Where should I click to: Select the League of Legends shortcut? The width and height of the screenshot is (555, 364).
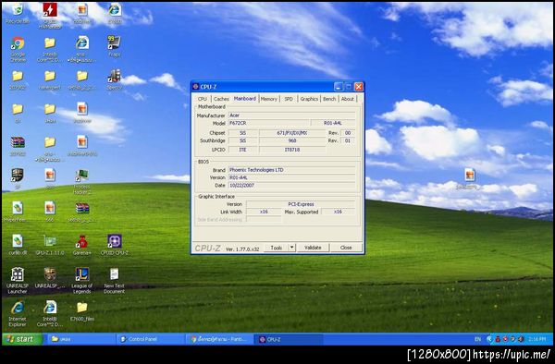[x=82, y=281]
